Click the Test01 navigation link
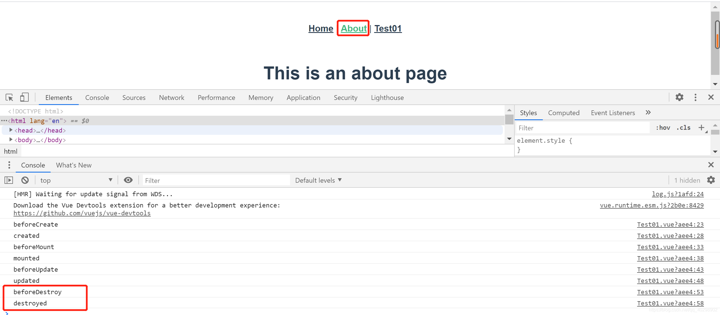 (x=388, y=28)
